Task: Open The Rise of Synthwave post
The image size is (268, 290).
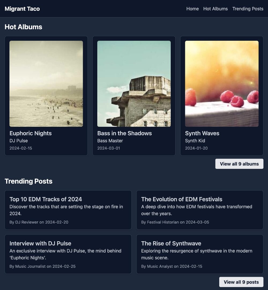Action: (171, 243)
